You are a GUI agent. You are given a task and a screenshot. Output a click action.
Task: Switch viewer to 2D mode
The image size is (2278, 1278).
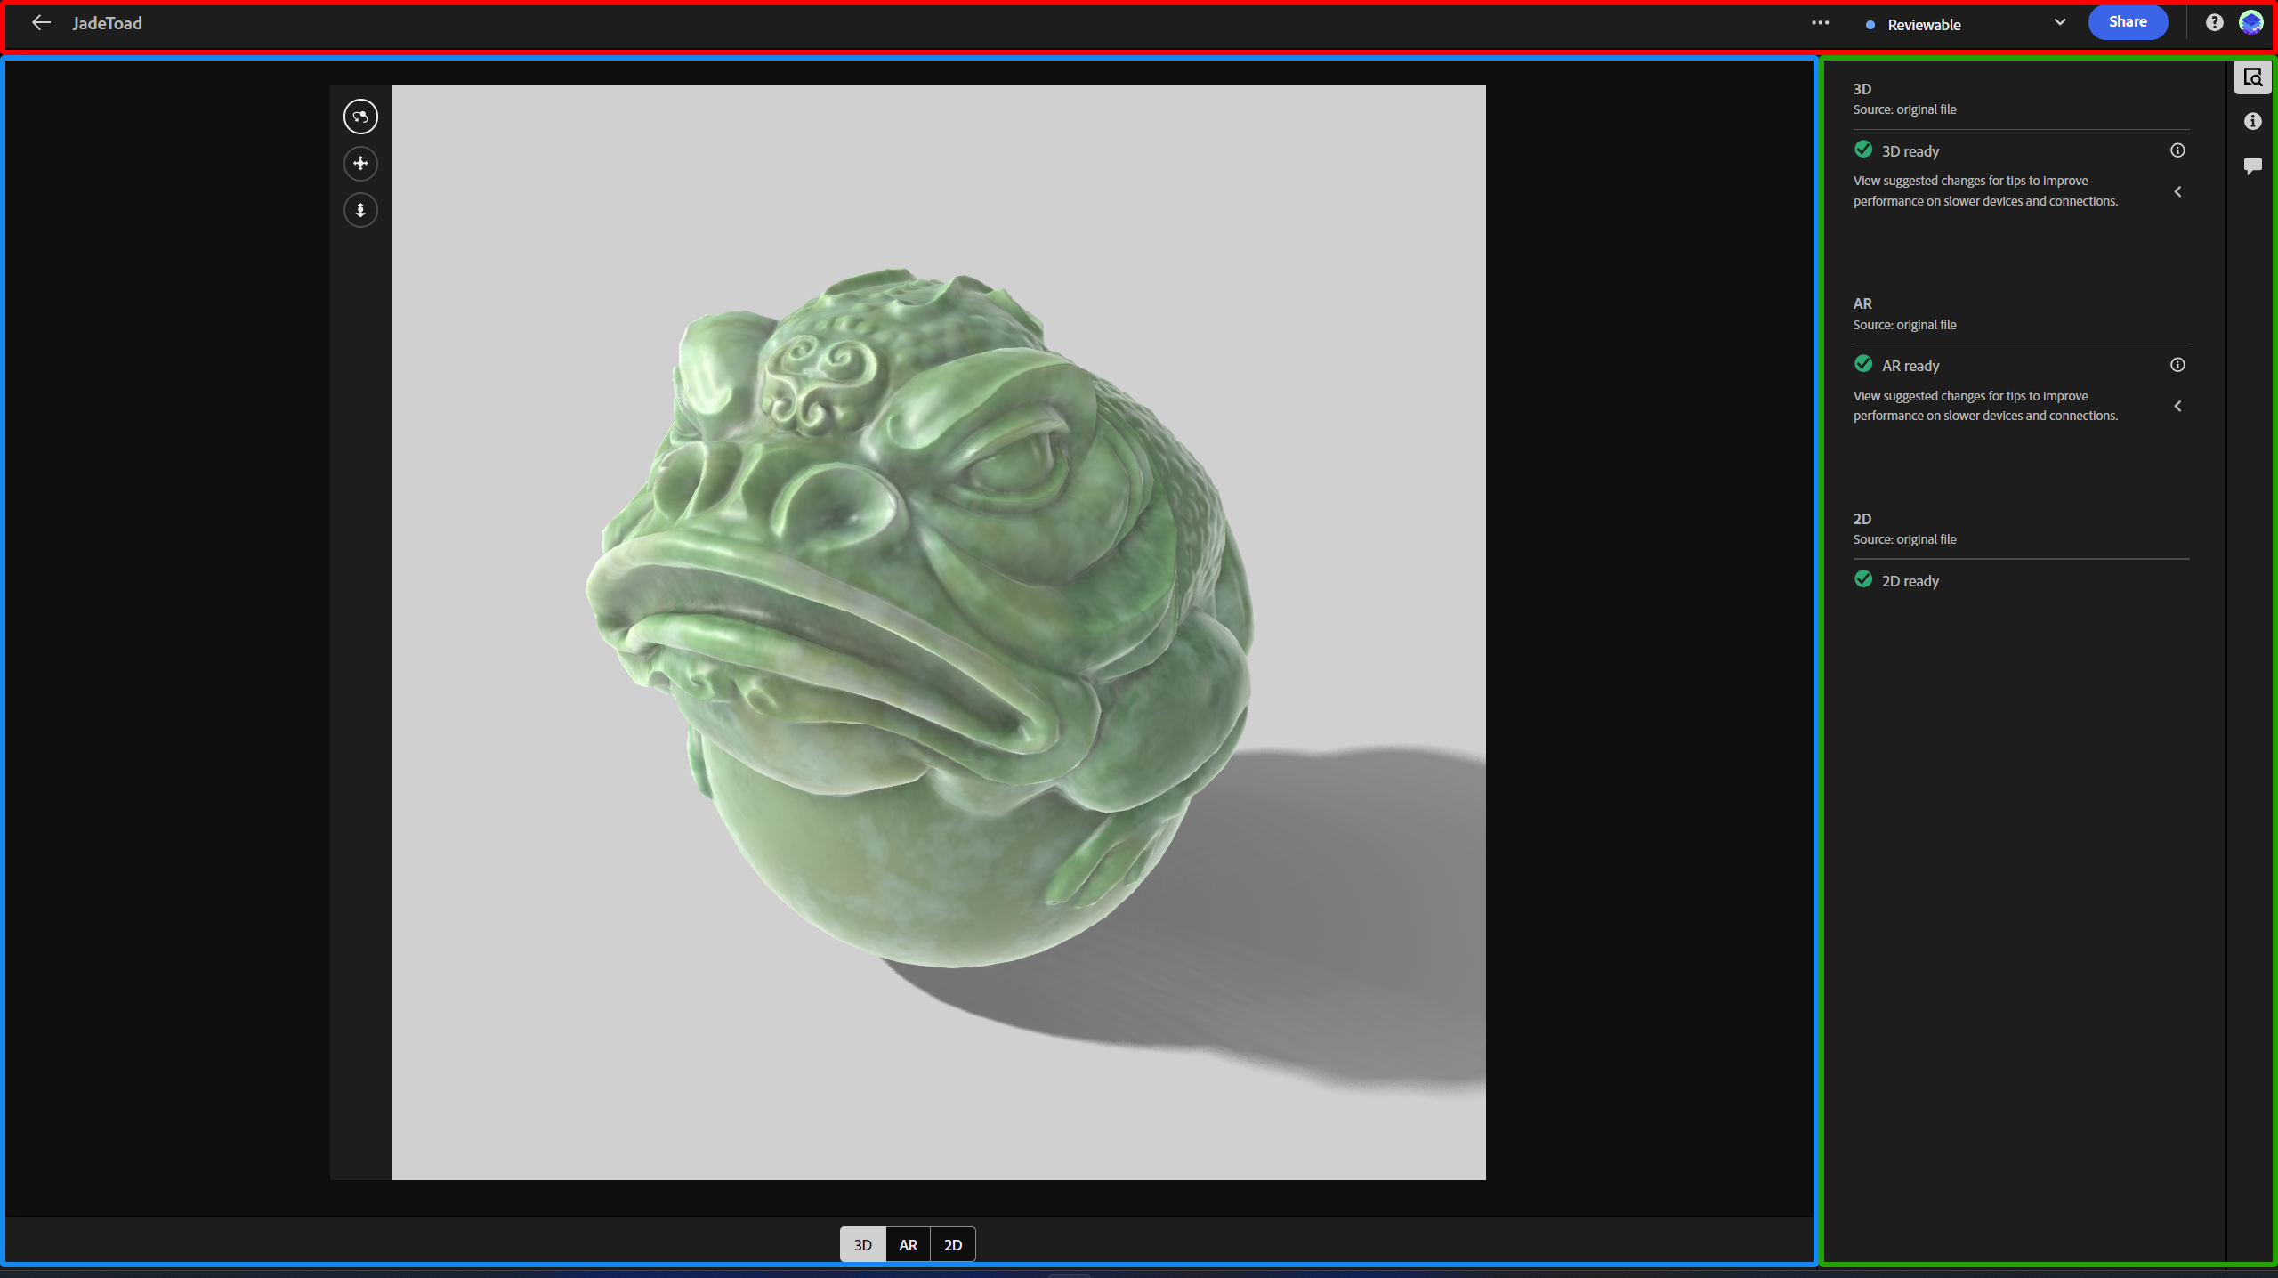coord(951,1244)
